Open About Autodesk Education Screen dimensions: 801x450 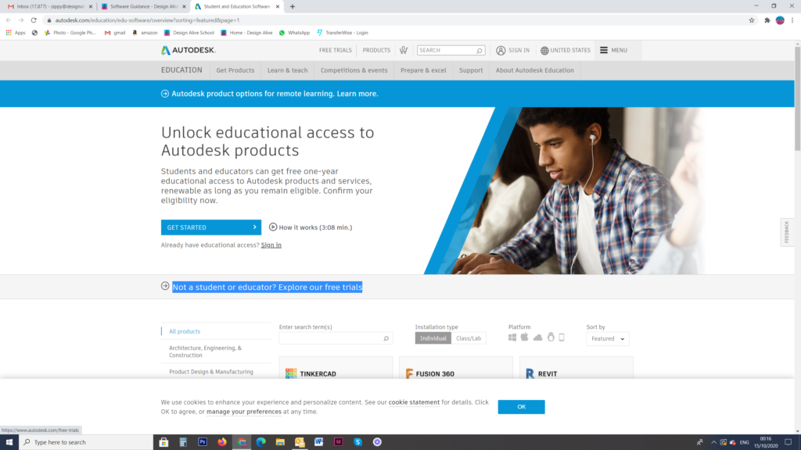click(x=534, y=70)
